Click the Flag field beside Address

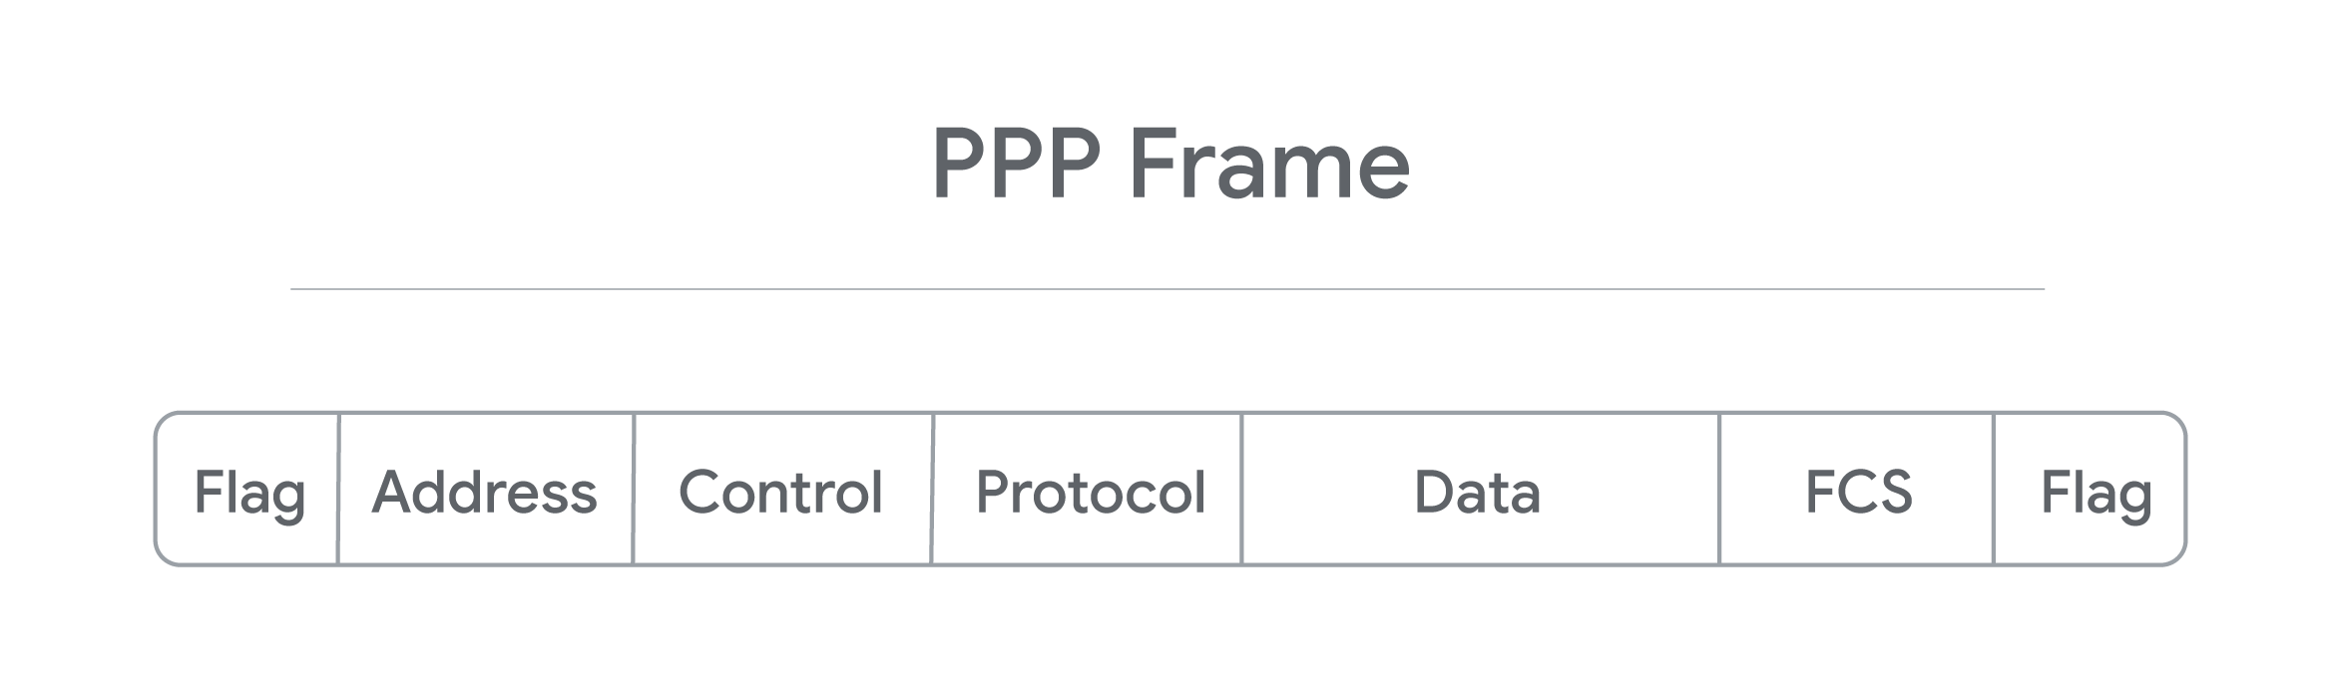pos(248,491)
